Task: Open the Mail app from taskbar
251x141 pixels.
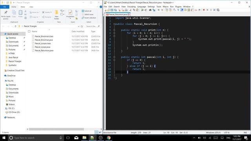Action: tap(76, 137)
